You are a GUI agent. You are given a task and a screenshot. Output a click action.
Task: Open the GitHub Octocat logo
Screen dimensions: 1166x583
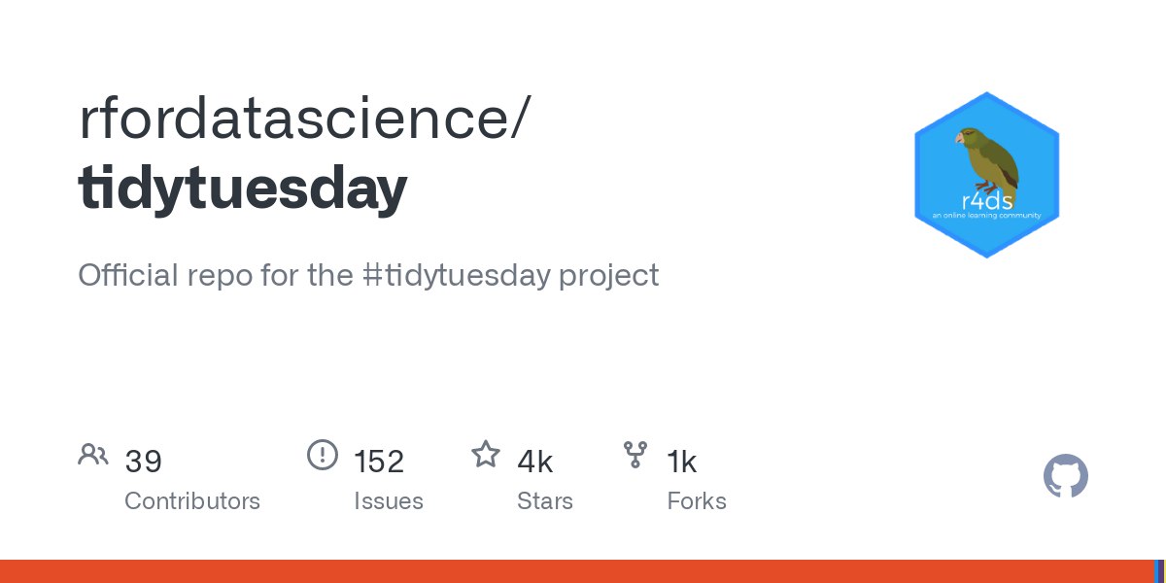tap(1066, 477)
